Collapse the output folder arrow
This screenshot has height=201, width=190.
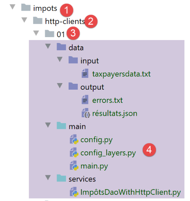60,86
